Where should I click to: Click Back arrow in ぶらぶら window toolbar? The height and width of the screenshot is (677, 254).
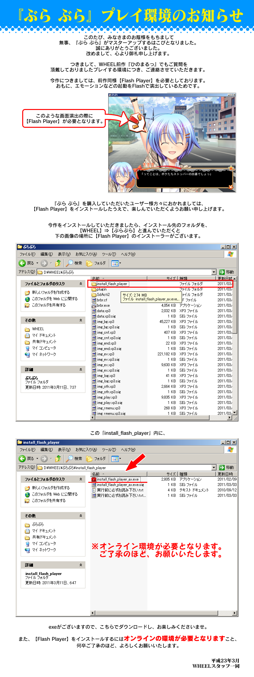click(22, 263)
